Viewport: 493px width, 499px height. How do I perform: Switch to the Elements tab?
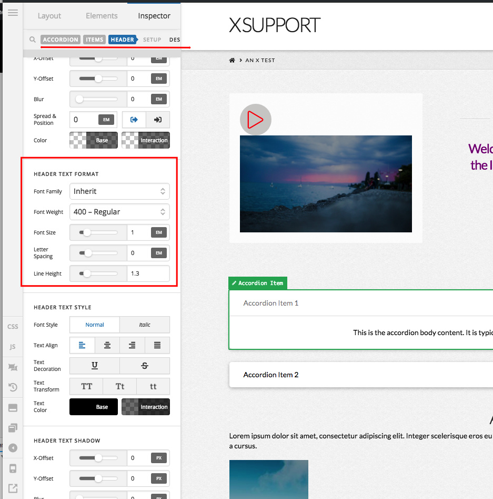pyautogui.click(x=102, y=16)
